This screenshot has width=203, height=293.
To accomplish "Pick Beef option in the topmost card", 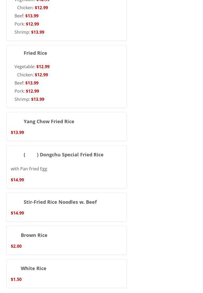I will coord(26,16).
